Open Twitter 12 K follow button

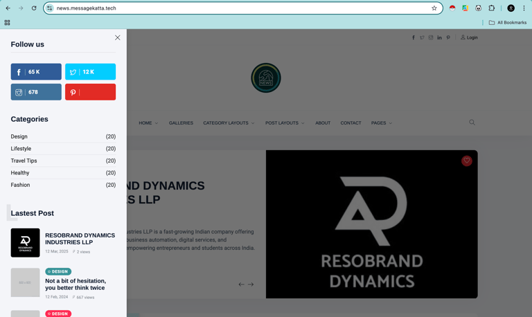90,71
